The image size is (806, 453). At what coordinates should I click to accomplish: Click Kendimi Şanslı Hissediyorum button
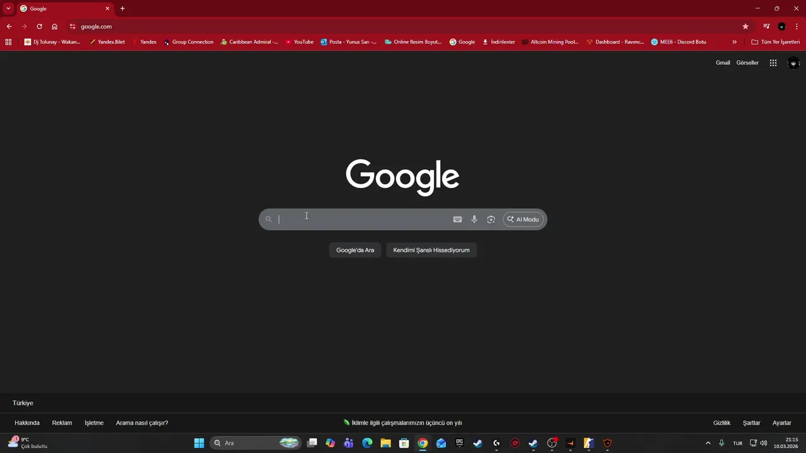click(431, 250)
